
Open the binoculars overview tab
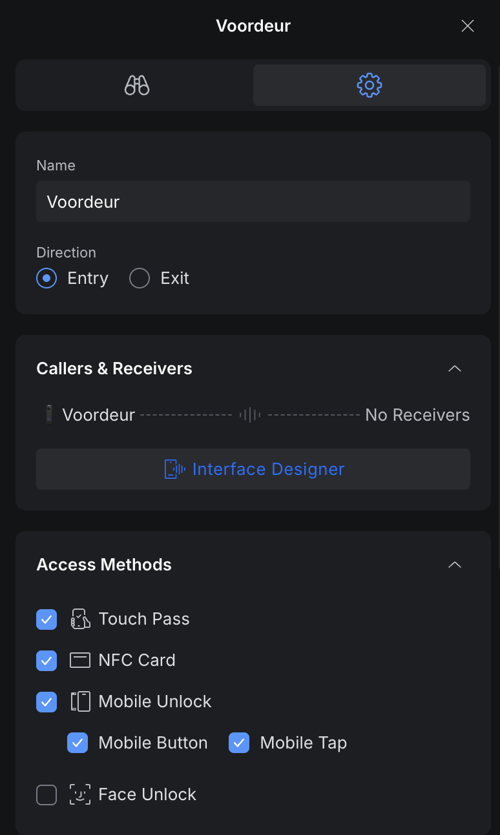[x=137, y=85]
